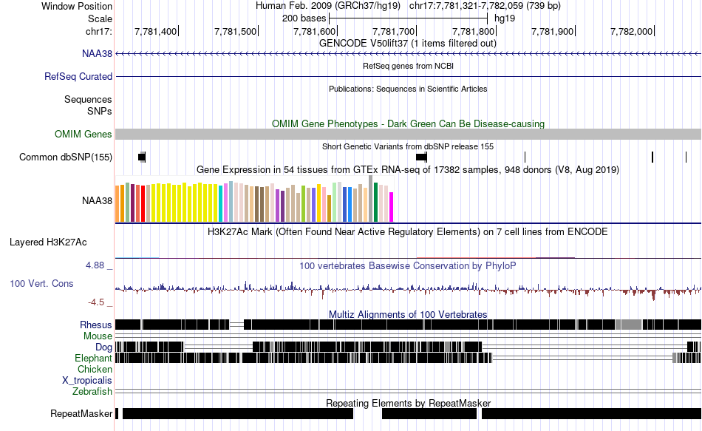Open the Common dbSNP(155) track label
The height and width of the screenshot is (431, 702).
tap(65, 157)
